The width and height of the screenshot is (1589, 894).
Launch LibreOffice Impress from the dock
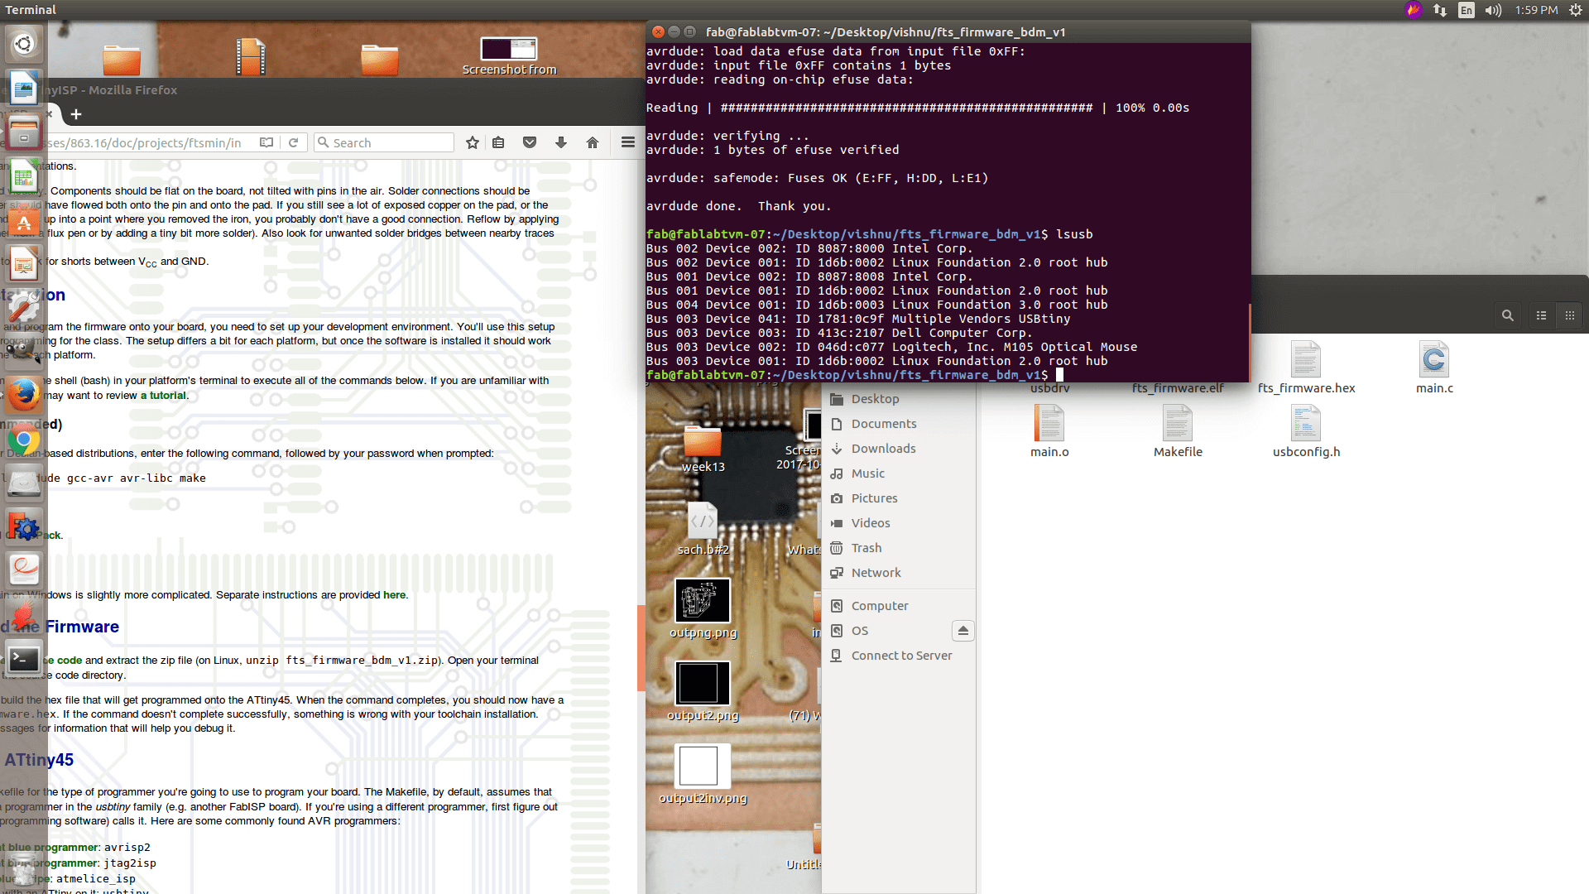(24, 266)
